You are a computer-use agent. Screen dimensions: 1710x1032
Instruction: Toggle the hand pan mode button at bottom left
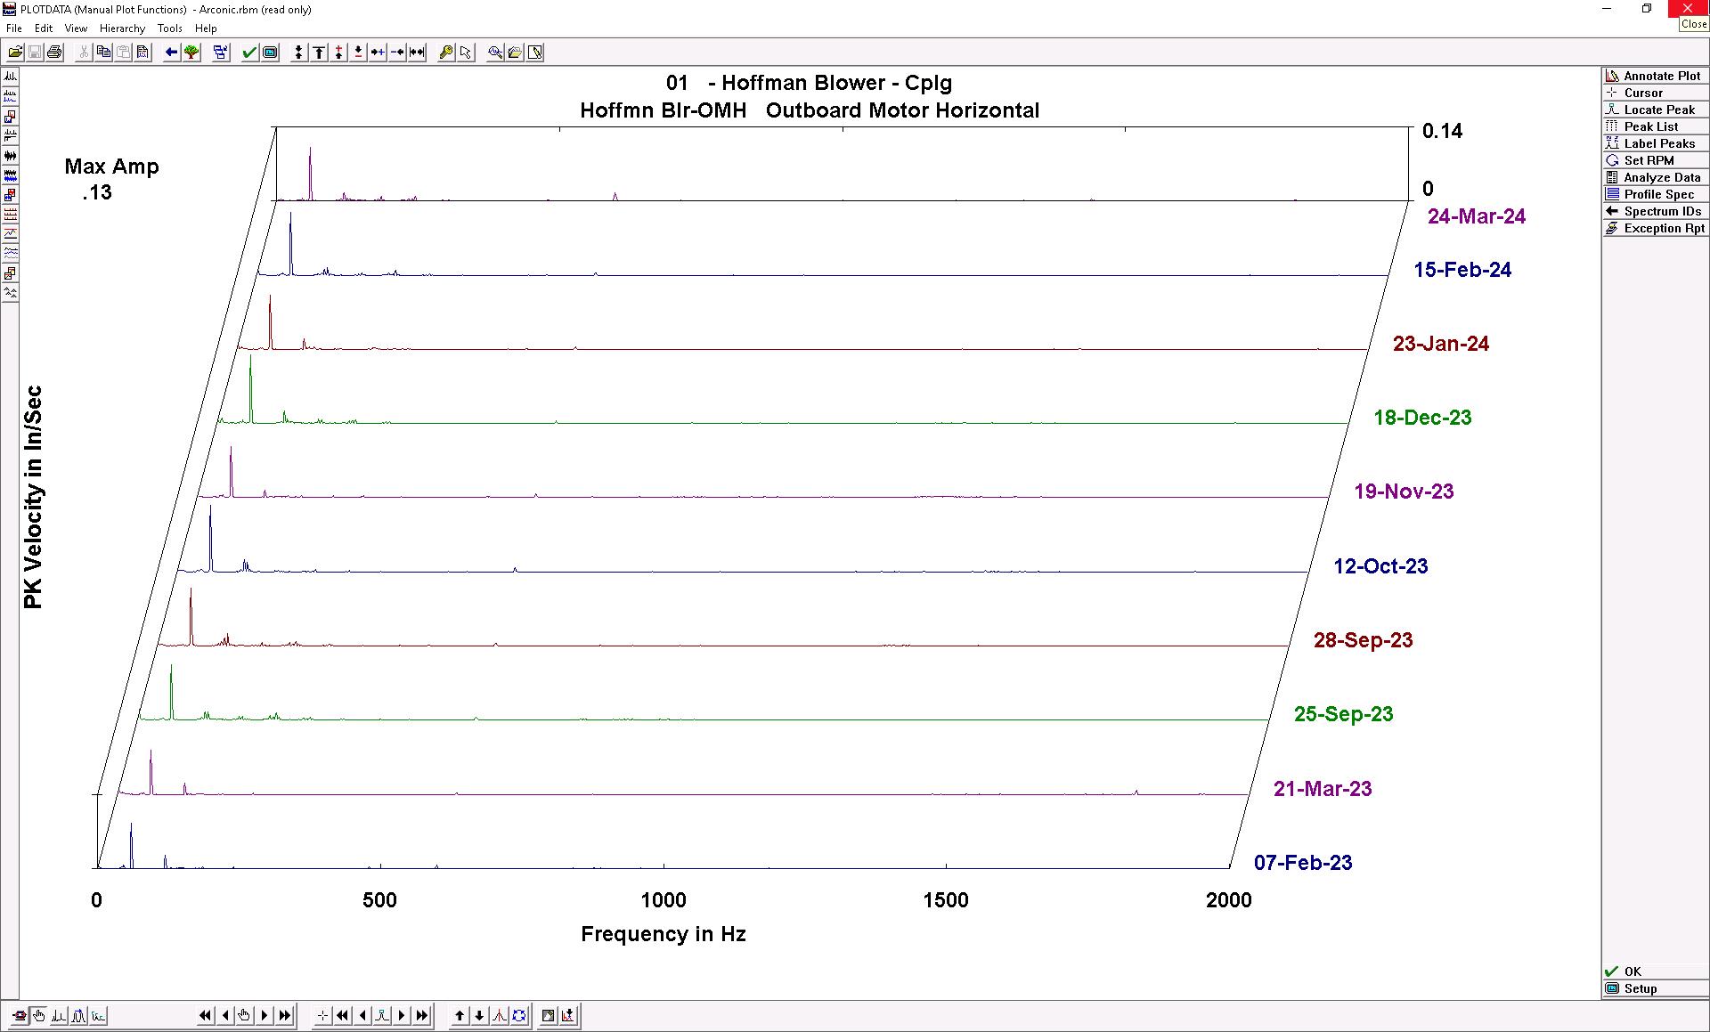(x=39, y=1015)
